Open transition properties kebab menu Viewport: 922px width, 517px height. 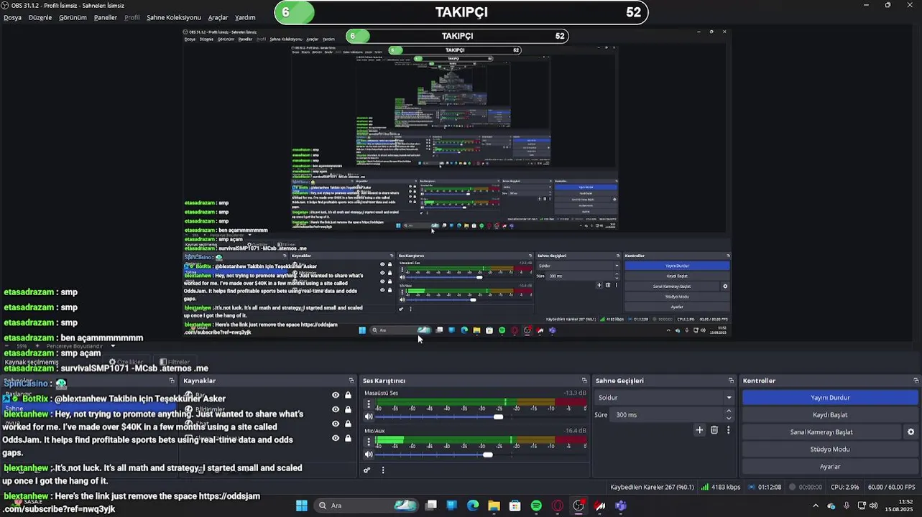[x=728, y=430]
